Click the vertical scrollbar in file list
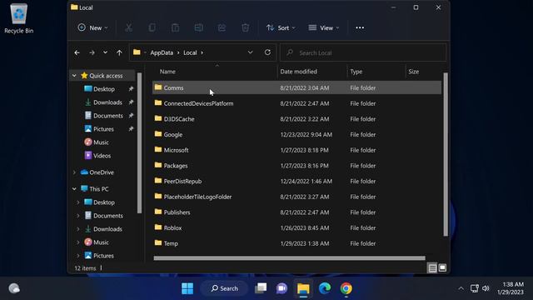This screenshot has height=300, width=533. (446, 154)
